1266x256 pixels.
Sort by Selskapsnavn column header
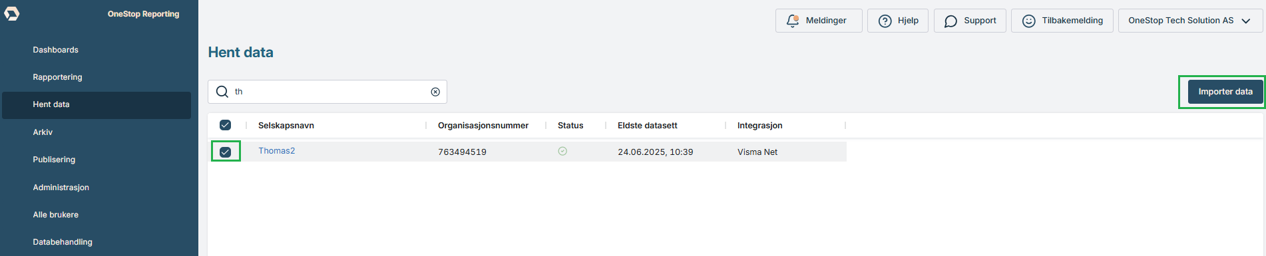[286, 125]
